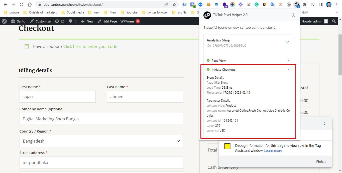
Task: Open the Grammarly extension
Action: coord(257,4)
